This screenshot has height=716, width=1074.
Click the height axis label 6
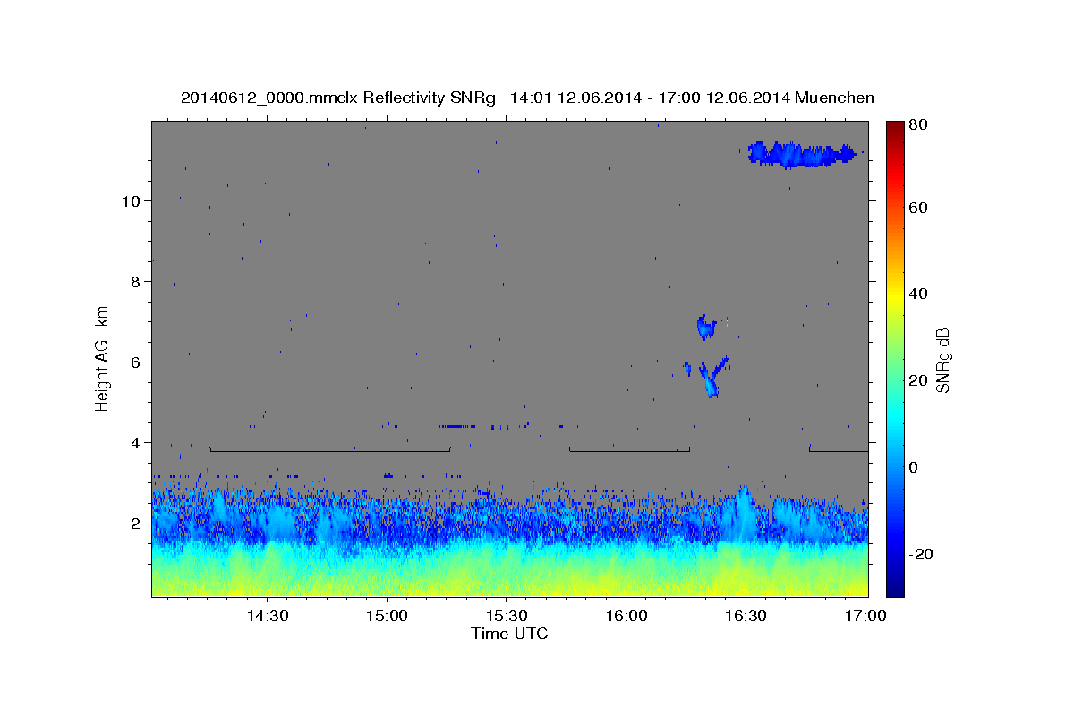136,362
